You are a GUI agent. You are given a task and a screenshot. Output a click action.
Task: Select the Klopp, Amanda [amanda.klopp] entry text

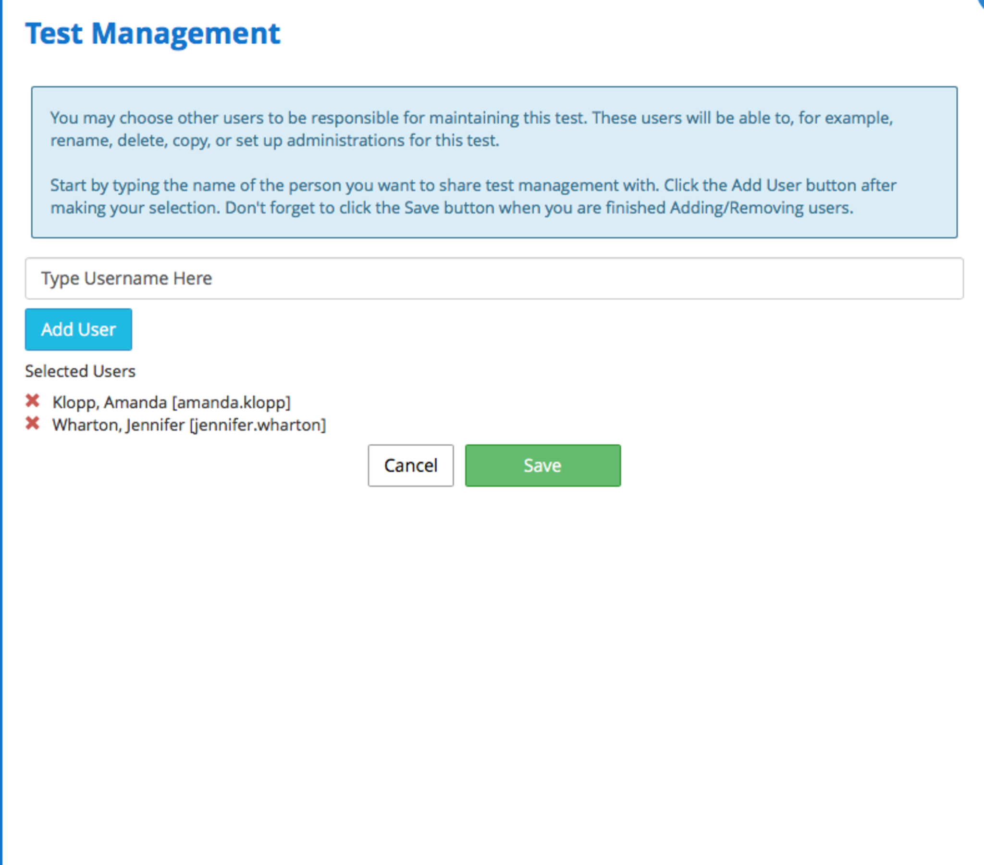click(x=172, y=402)
